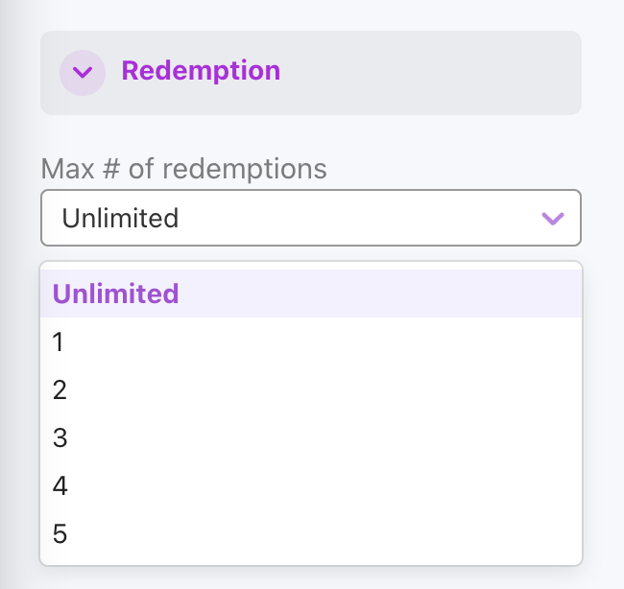Open the Max # of redemptions combo box

pos(311,218)
